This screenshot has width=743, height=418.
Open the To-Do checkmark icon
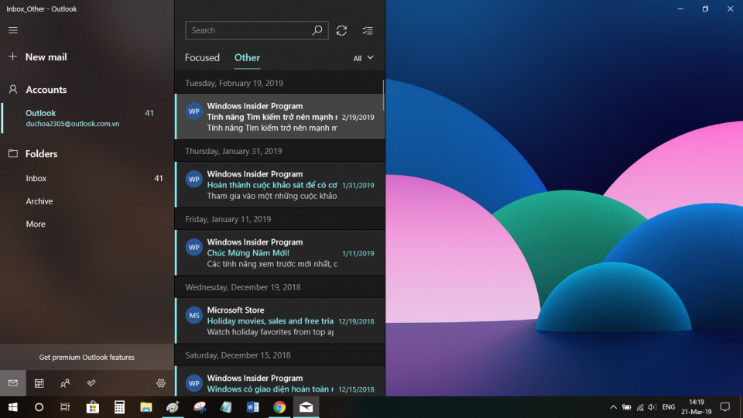coord(91,383)
